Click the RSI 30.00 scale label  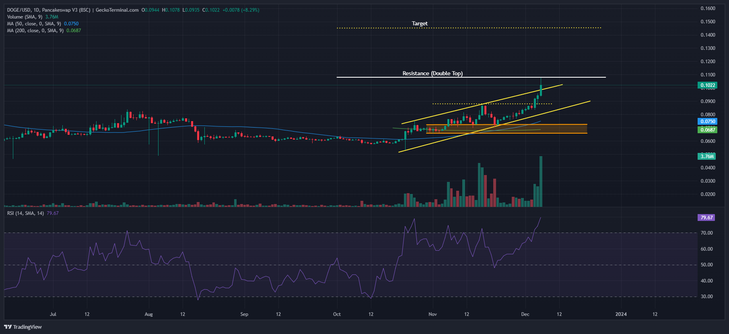point(706,297)
